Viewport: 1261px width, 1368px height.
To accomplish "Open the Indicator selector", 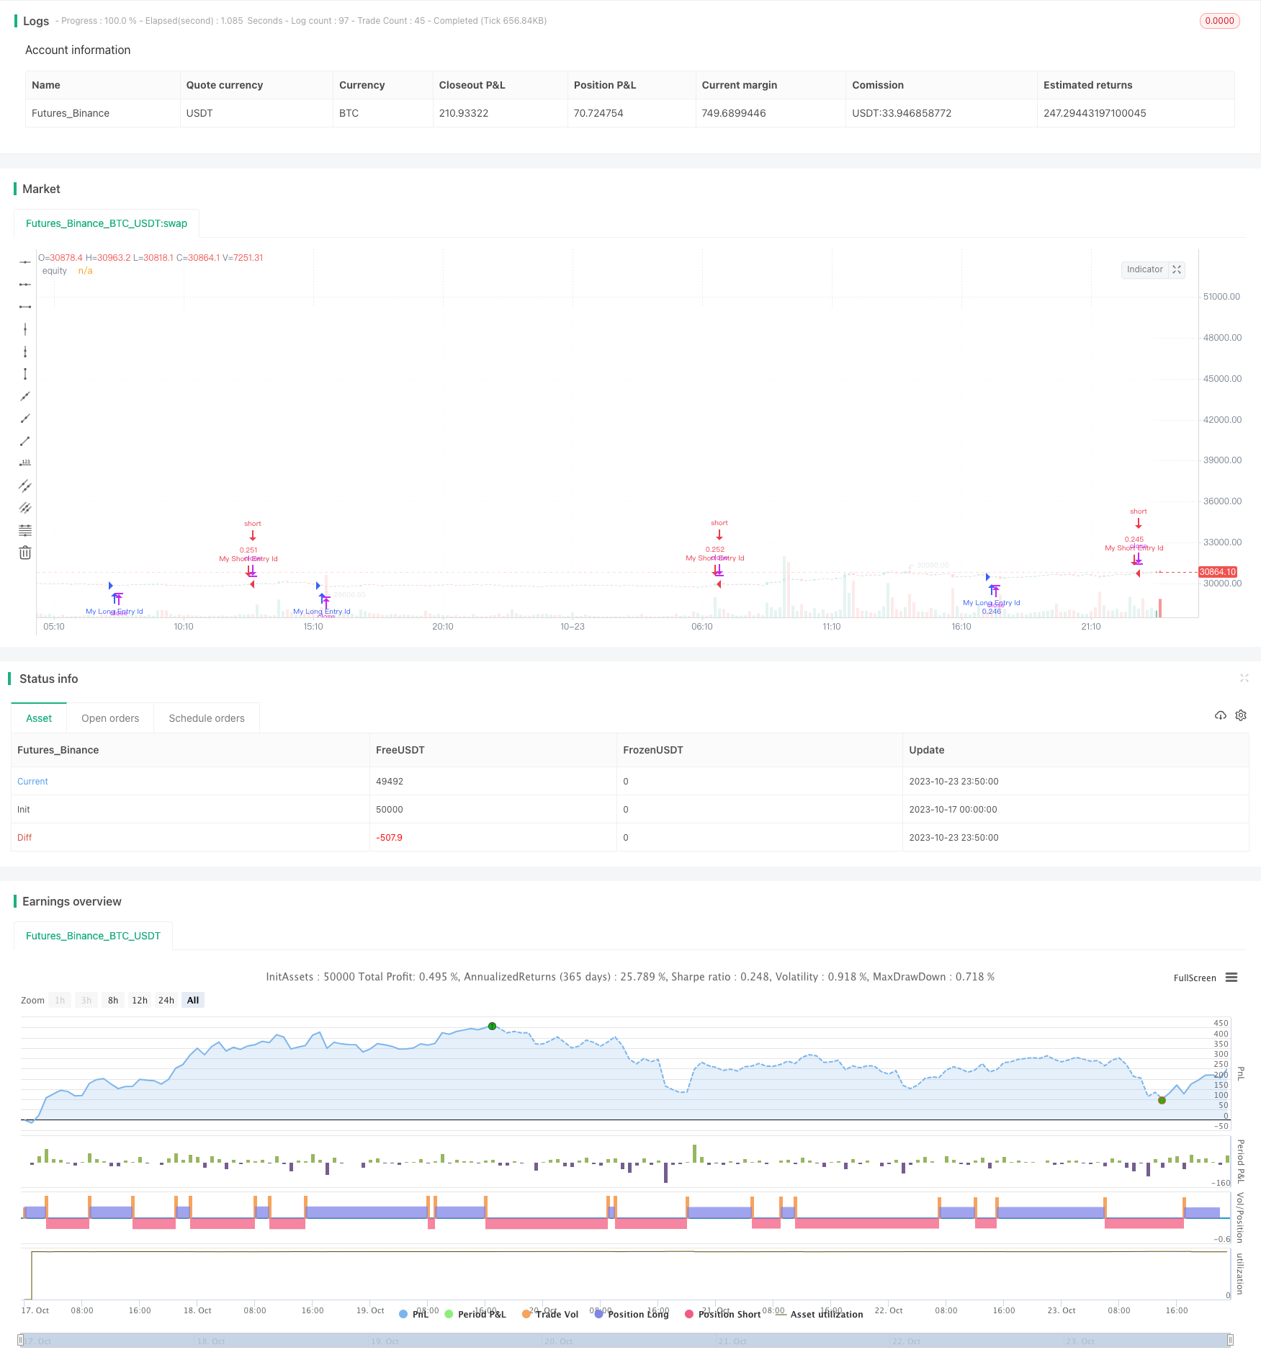I will point(1144,269).
